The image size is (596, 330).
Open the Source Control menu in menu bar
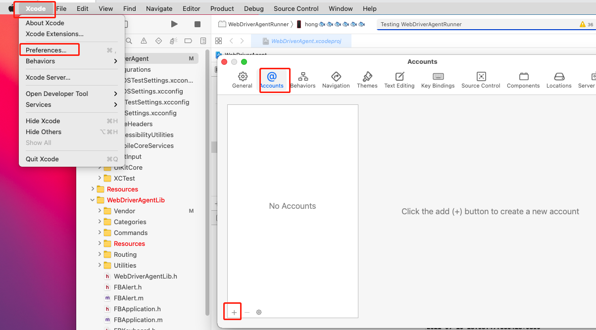click(x=296, y=8)
